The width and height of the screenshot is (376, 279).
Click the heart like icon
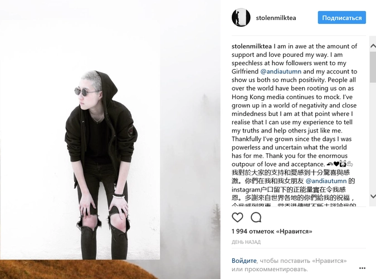pos(237,217)
